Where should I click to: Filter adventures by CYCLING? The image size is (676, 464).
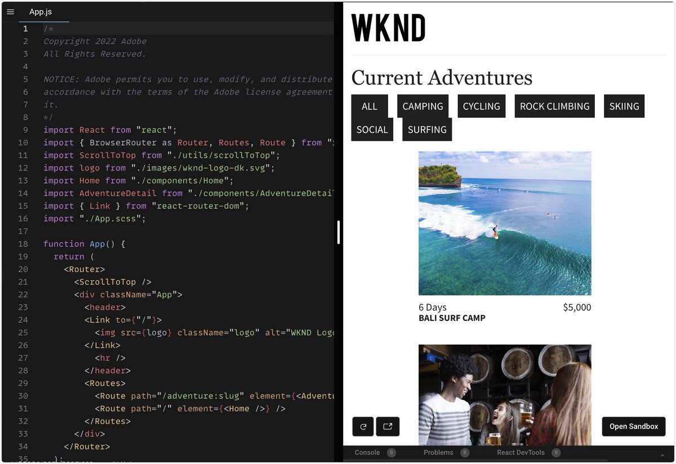[x=482, y=106]
